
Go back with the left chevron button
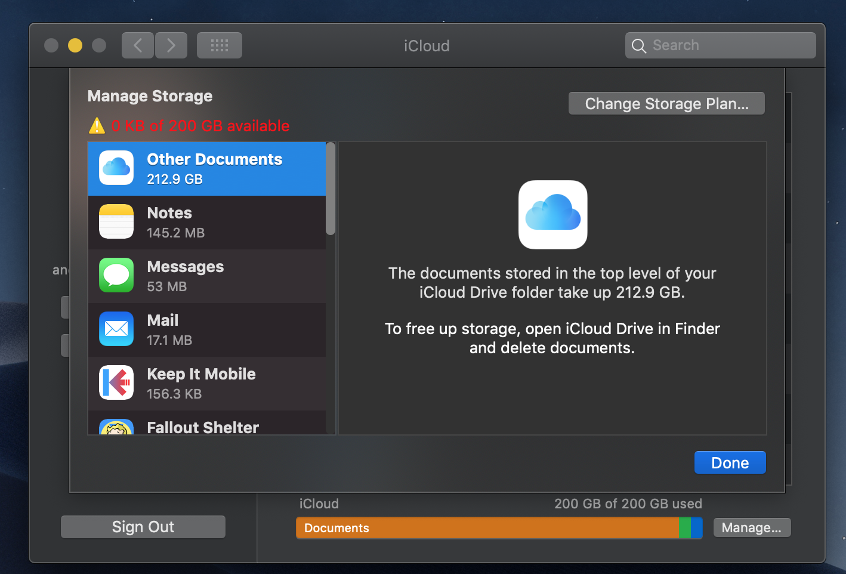[x=138, y=45]
